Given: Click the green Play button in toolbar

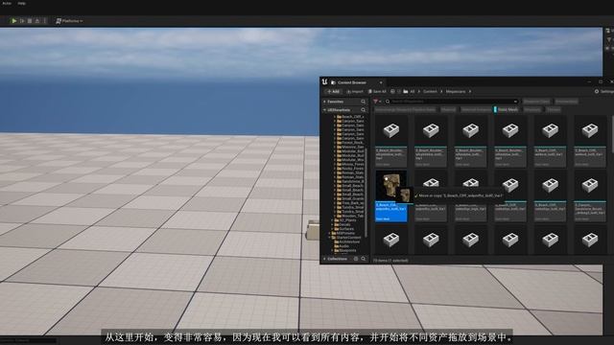Looking at the screenshot, I should pyautogui.click(x=13, y=21).
